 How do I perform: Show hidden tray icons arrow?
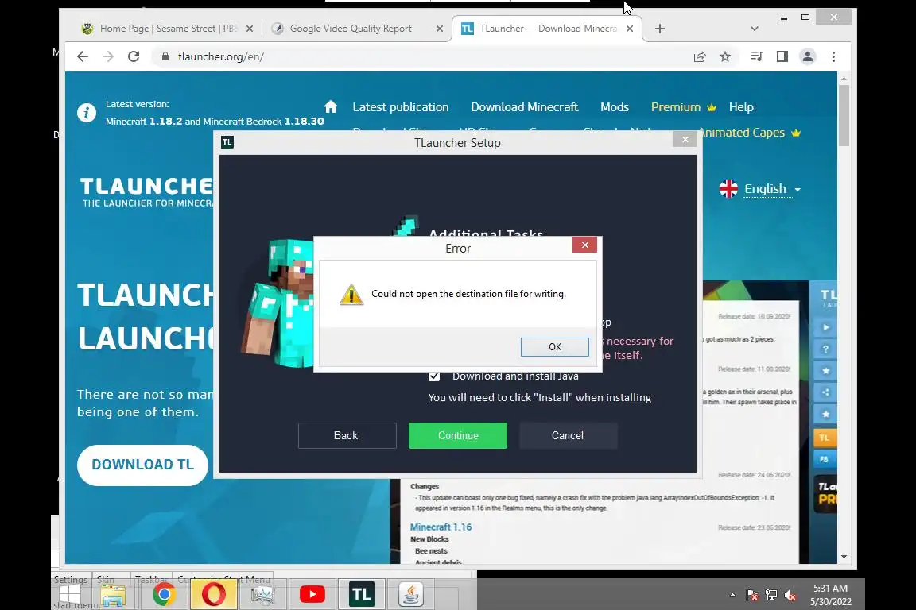pos(732,595)
